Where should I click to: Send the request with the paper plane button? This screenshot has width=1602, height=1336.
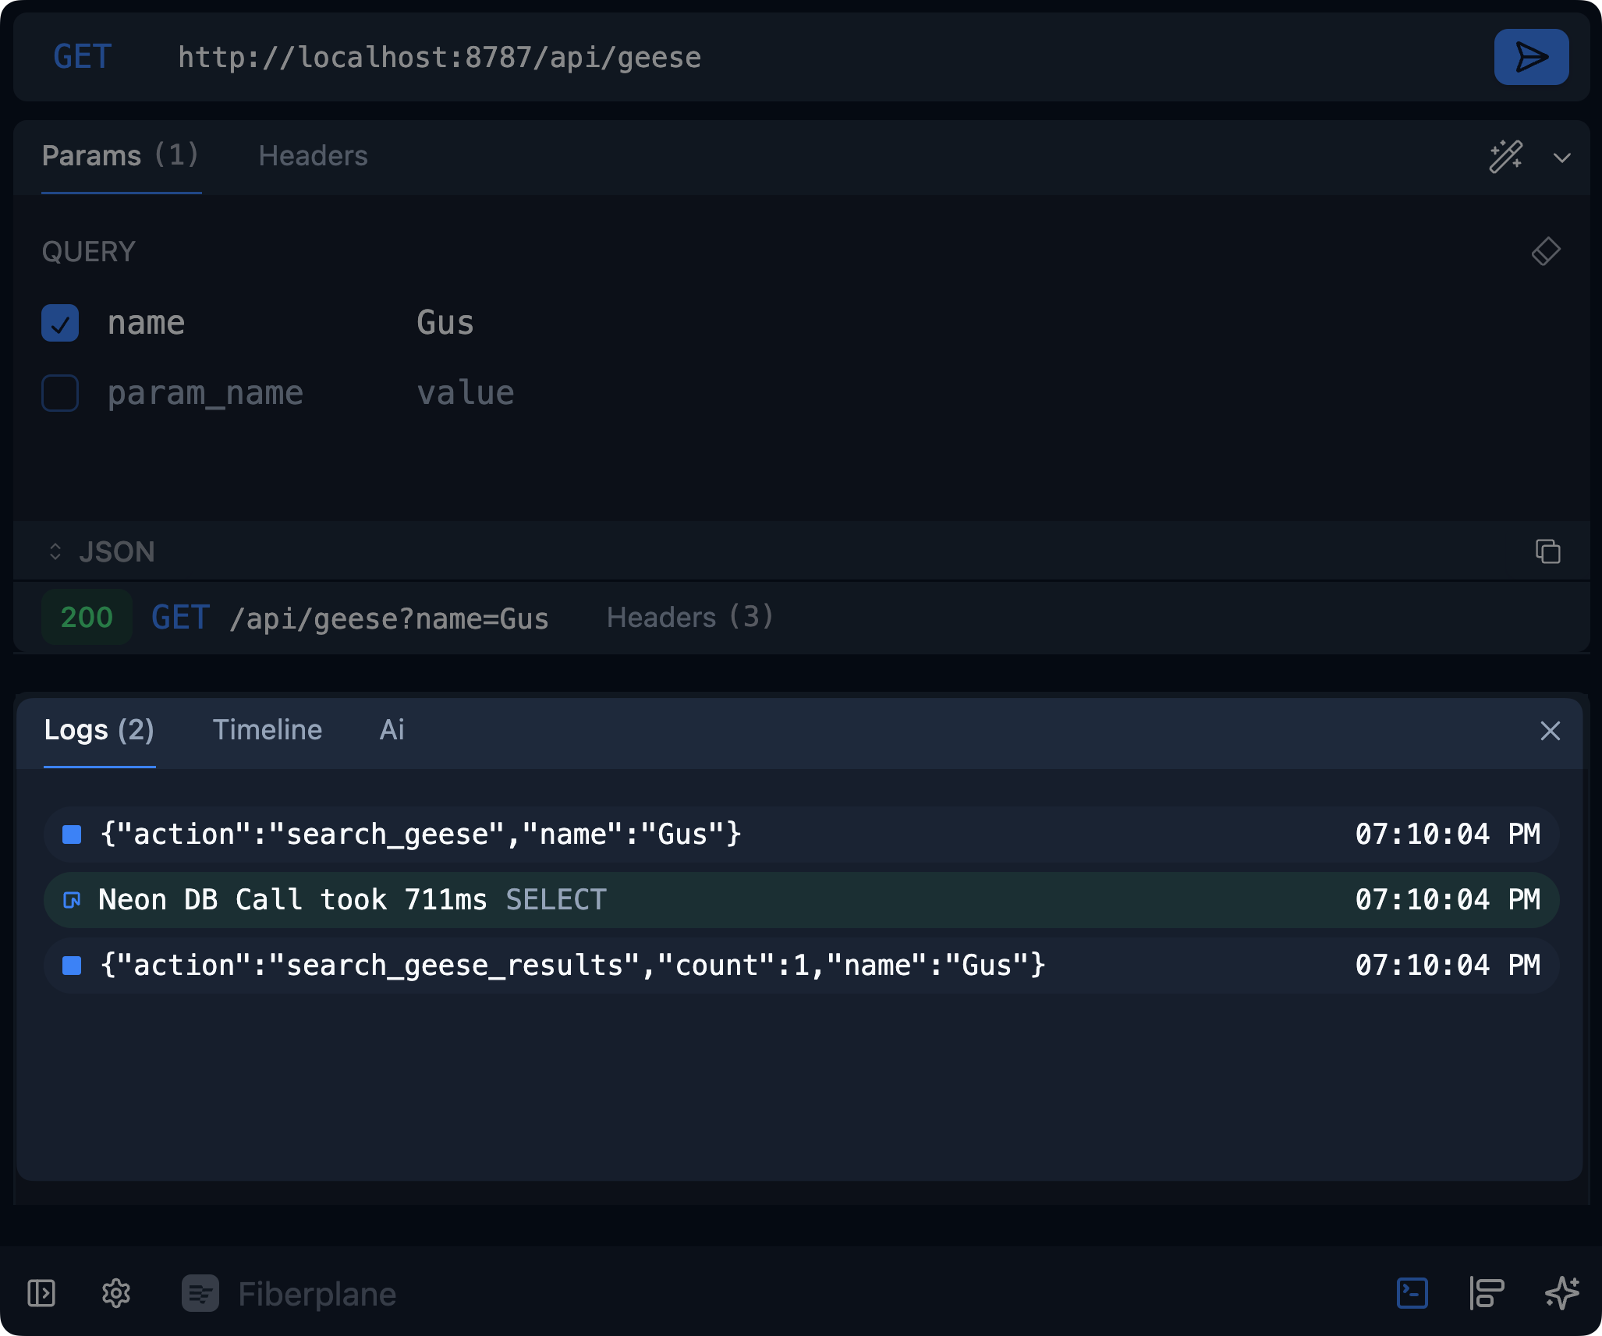1530,56
